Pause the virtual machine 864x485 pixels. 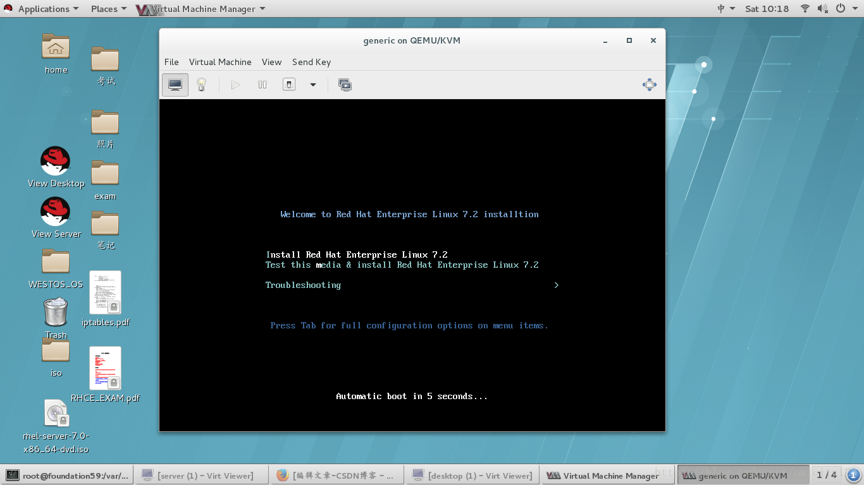click(x=262, y=85)
